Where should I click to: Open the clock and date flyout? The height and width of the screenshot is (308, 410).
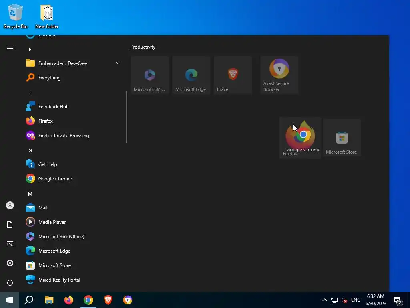coord(376,300)
